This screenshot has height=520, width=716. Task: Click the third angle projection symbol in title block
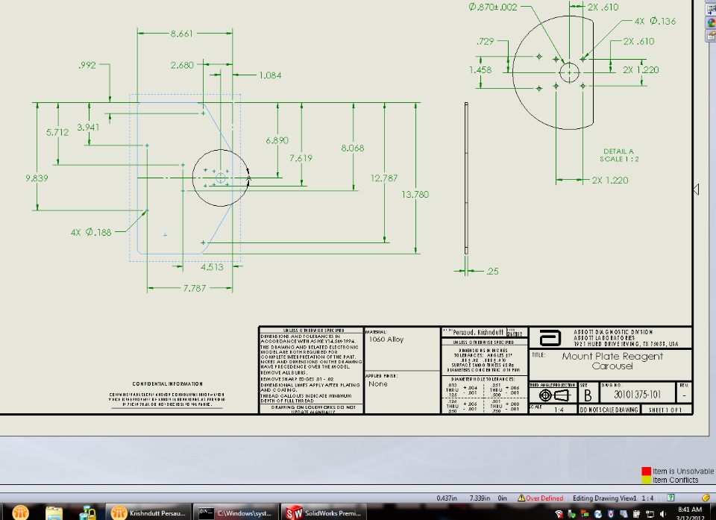click(553, 395)
